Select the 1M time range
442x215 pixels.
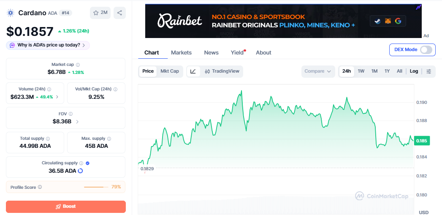click(x=374, y=71)
